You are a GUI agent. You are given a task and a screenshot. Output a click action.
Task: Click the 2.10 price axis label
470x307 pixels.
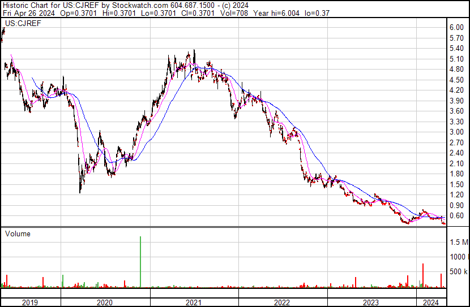[x=456, y=163]
